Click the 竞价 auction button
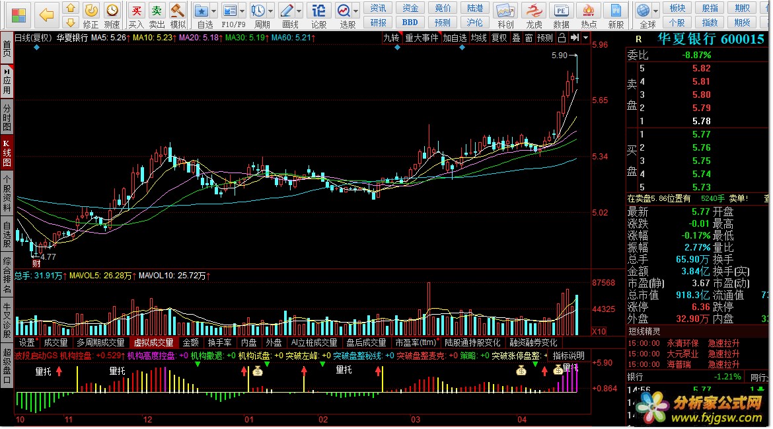 (443, 8)
